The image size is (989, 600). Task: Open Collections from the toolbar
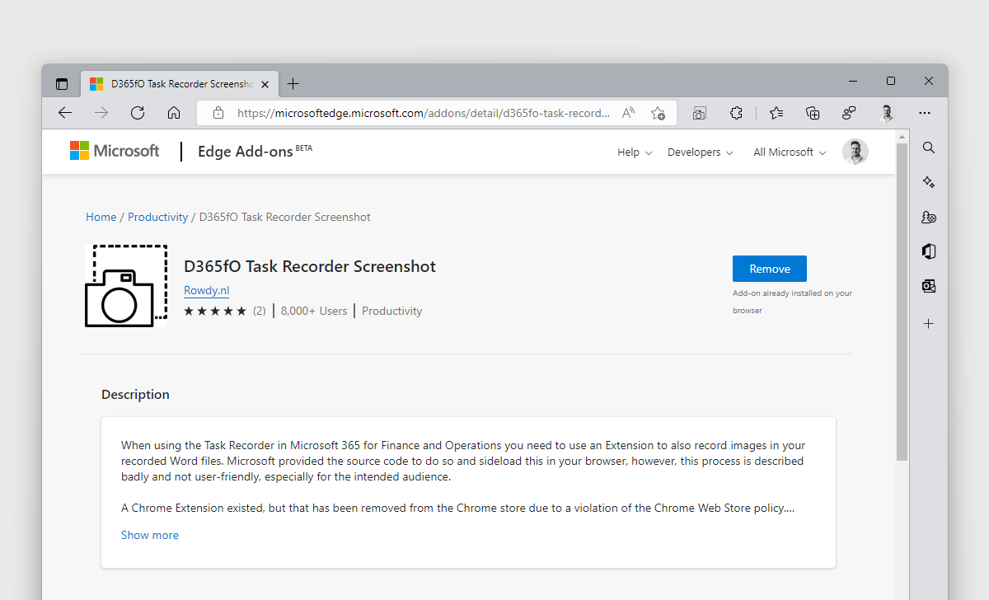813,113
